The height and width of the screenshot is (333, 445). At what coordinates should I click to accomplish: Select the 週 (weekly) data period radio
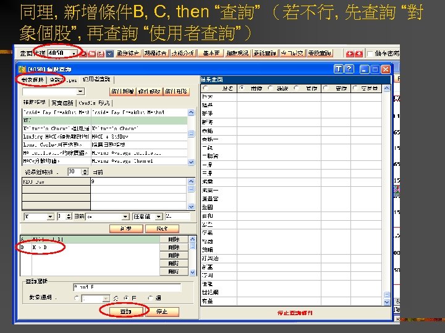(x=151, y=298)
